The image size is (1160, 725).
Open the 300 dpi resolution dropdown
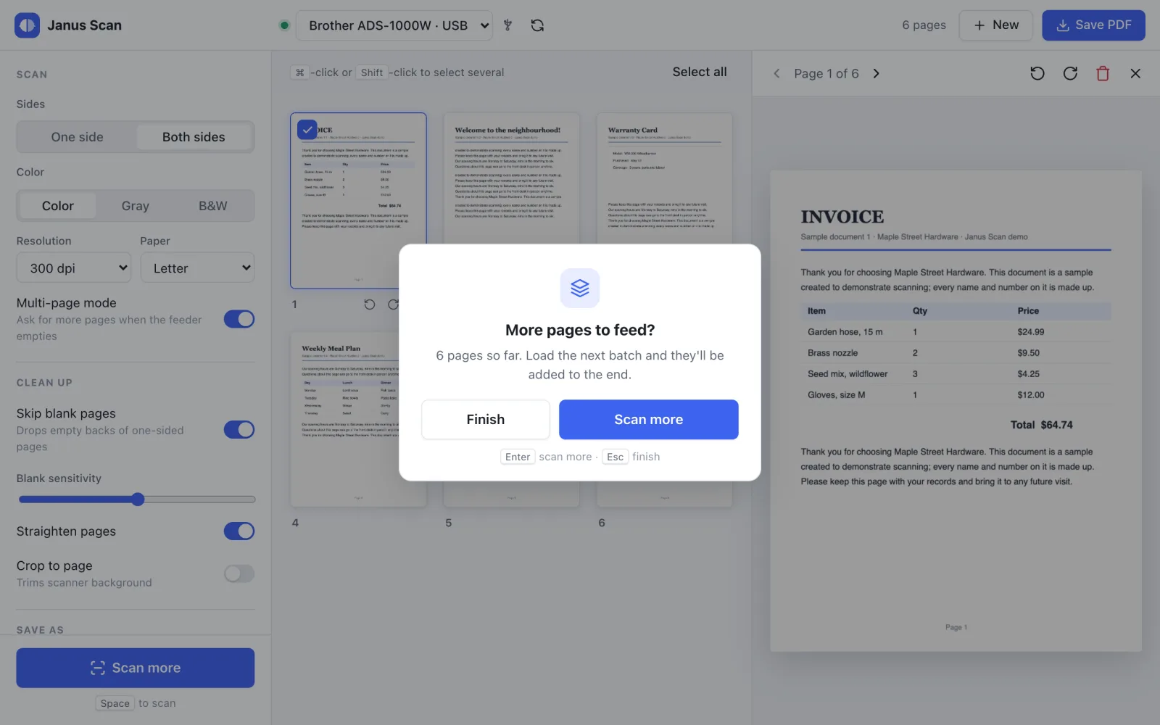click(x=74, y=268)
